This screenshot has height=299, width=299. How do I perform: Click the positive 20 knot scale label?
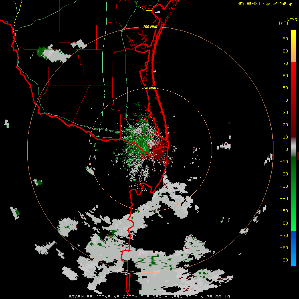click(285, 125)
